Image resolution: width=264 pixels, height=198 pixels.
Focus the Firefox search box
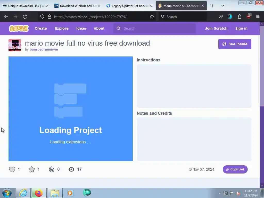(x=183, y=17)
